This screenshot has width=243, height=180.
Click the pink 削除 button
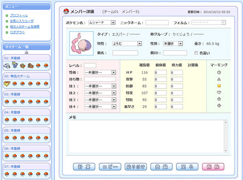tap(213, 167)
